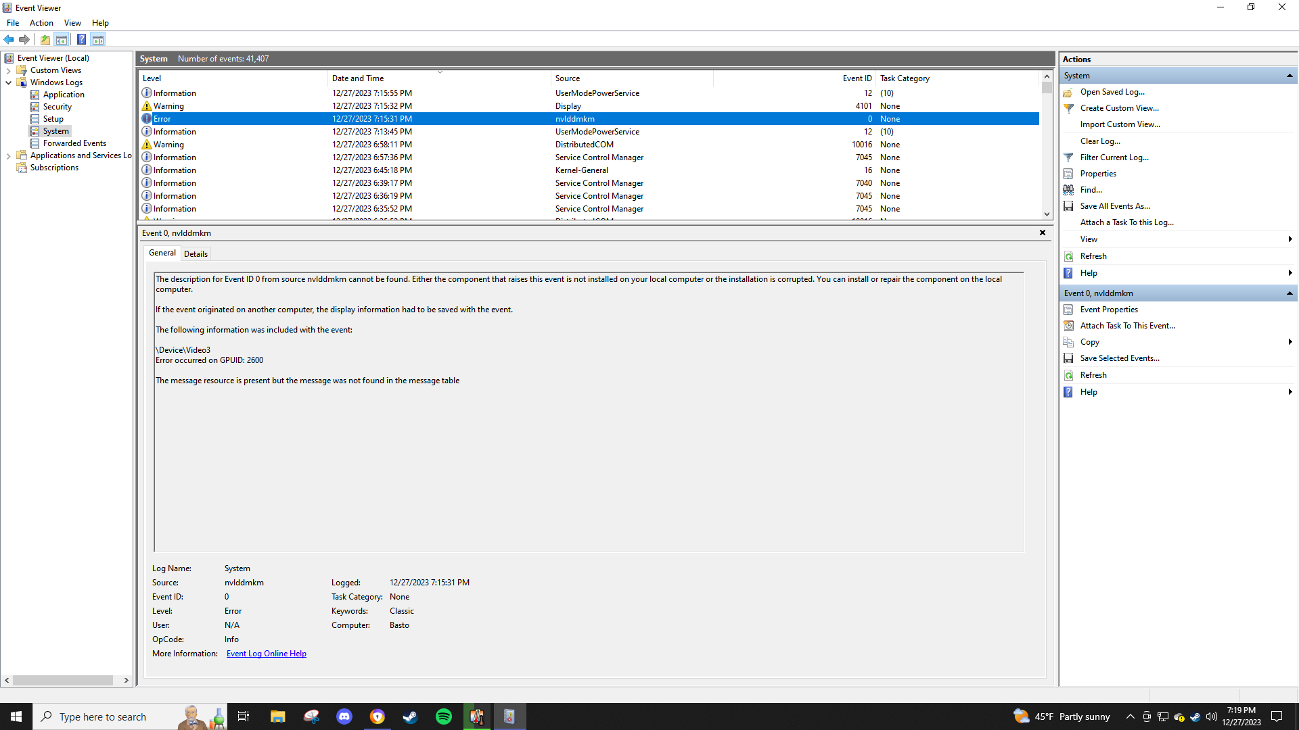Select the Kernel-General information event
This screenshot has width=1299, height=730.
pos(589,170)
